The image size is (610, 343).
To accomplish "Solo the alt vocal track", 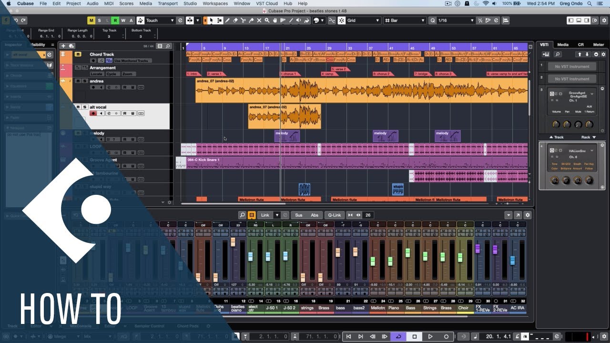I will [x=84, y=107].
